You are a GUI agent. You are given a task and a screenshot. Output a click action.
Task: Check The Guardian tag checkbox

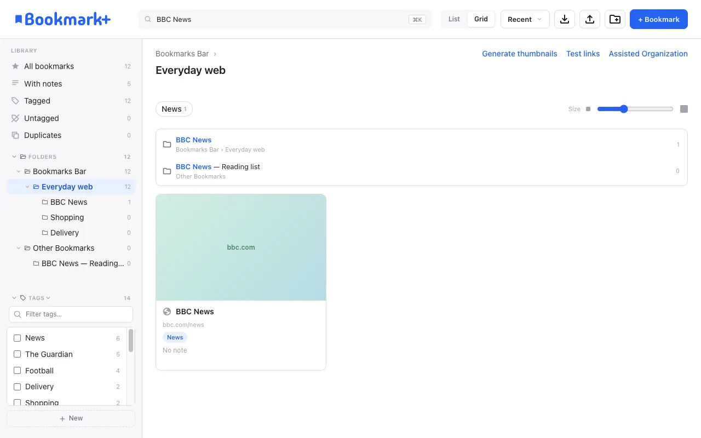pos(17,354)
